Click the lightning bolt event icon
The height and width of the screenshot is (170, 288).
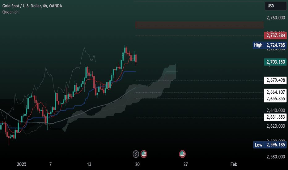(136, 154)
